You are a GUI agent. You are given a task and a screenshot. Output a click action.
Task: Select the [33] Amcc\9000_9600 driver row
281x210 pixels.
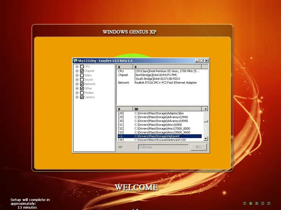click(x=159, y=133)
